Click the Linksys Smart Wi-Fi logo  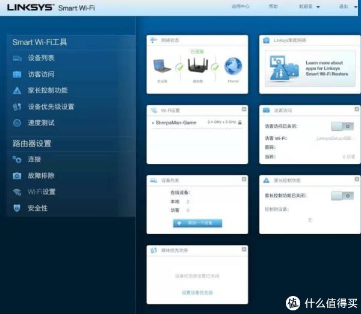tap(51, 8)
